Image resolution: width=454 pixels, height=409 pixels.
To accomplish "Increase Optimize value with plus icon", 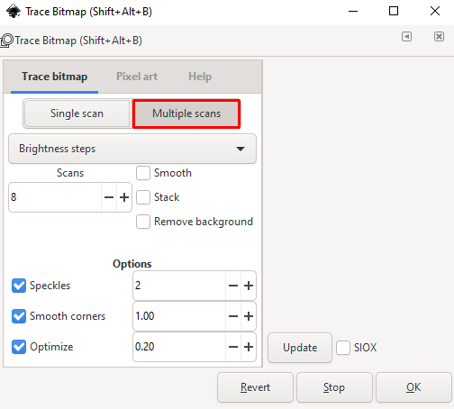I will (249, 347).
